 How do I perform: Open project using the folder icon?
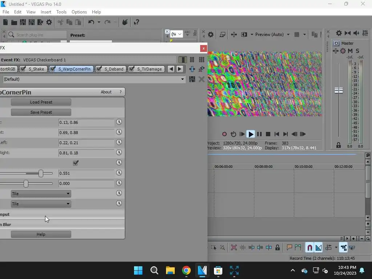tap(14, 22)
